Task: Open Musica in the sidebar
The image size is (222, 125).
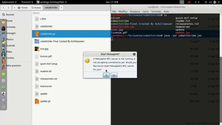Action: pyautogui.click(x=10, y=39)
